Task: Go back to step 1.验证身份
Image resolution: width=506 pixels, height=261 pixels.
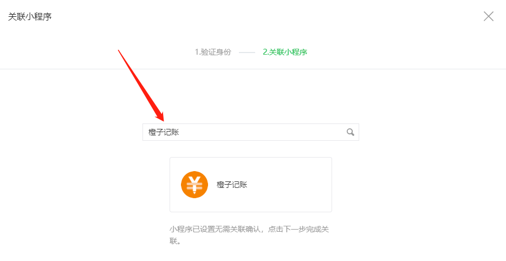Action: click(213, 52)
